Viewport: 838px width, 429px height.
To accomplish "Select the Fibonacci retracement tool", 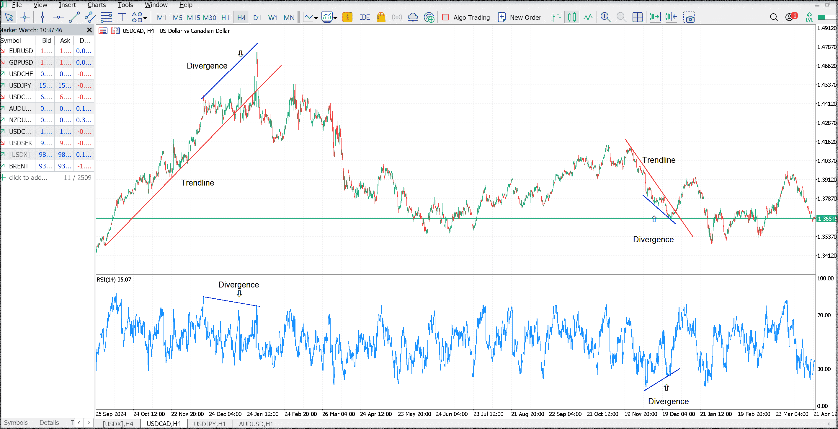I will coord(106,17).
